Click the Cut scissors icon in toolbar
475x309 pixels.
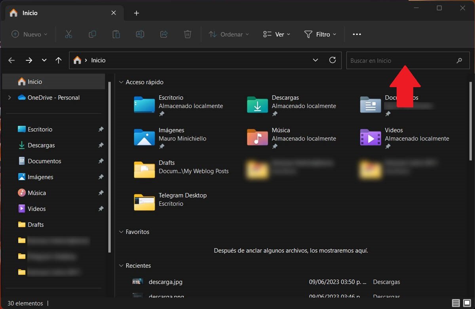point(68,34)
